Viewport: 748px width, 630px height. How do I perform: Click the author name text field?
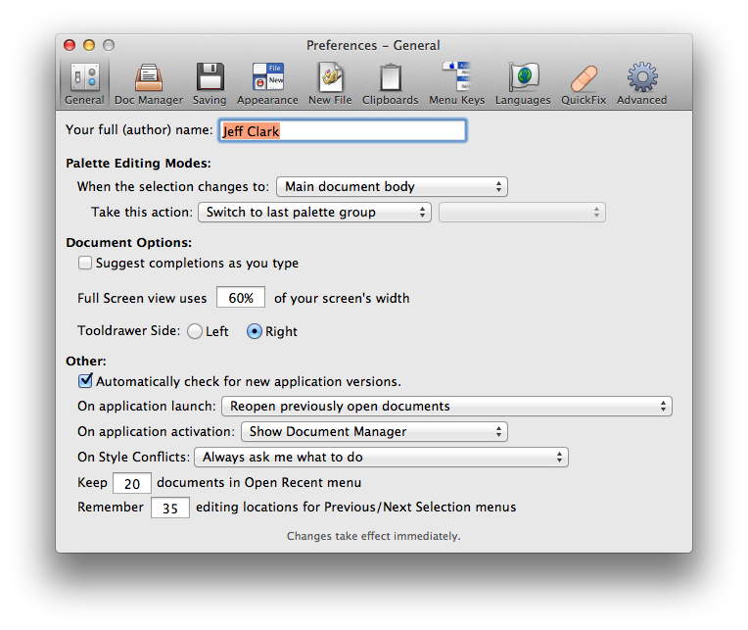(342, 130)
